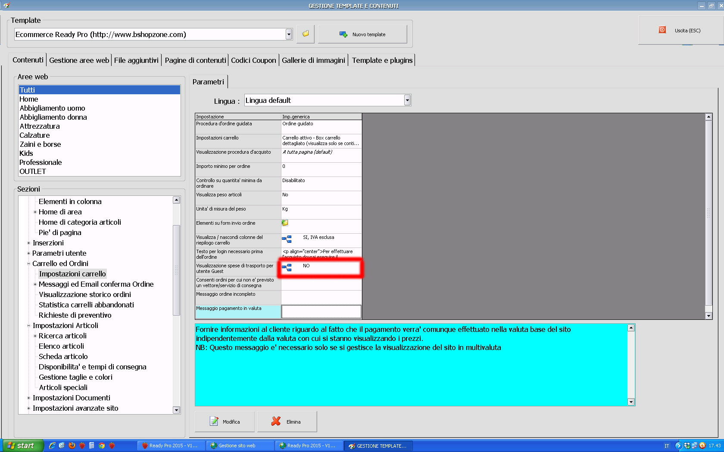
Task: Open the Codici Coupon tab
Action: [253, 60]
